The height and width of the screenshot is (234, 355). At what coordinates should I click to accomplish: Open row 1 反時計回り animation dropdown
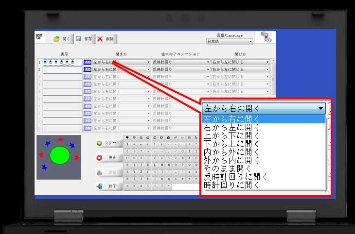click(181, 62)
